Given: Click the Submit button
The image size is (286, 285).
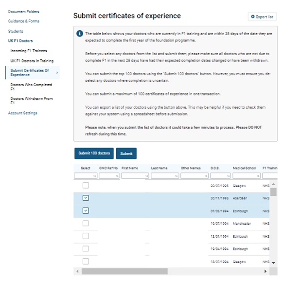Looking at the screenshot, I should [126, 153].
